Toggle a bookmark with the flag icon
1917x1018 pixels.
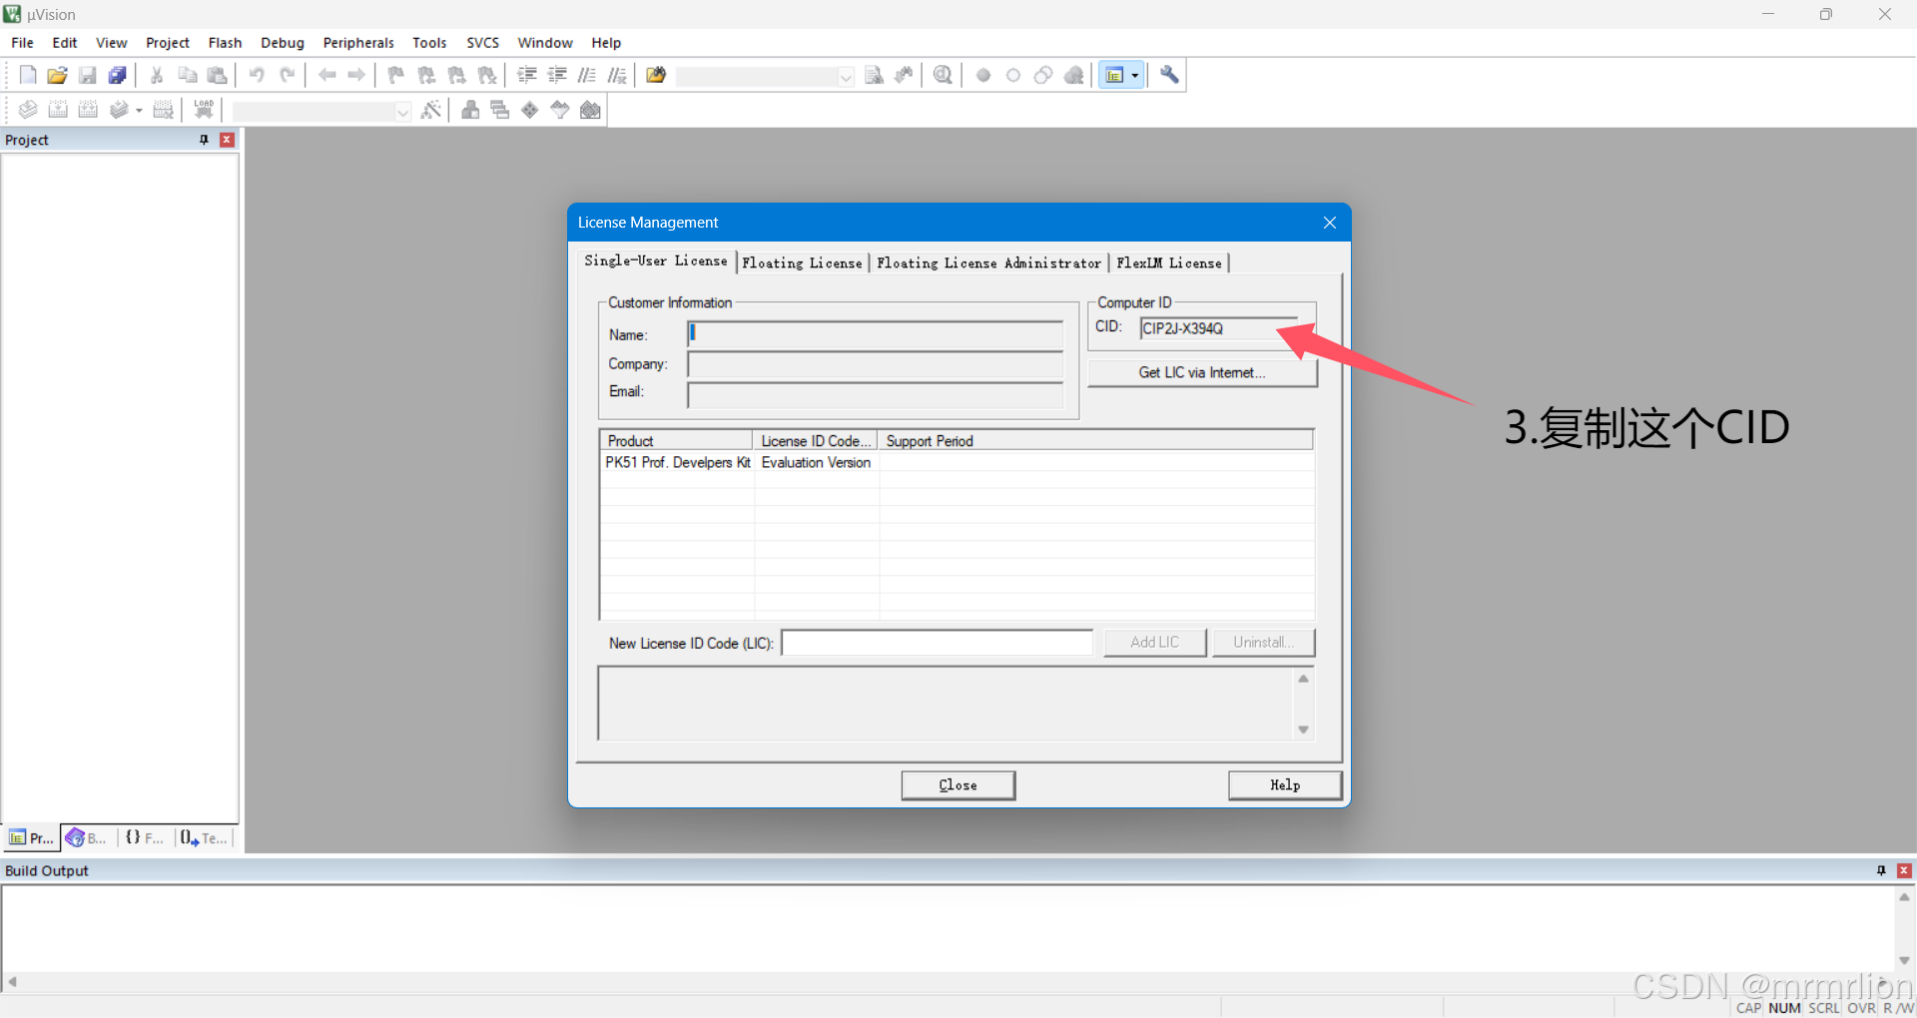(x=396, y=75)
